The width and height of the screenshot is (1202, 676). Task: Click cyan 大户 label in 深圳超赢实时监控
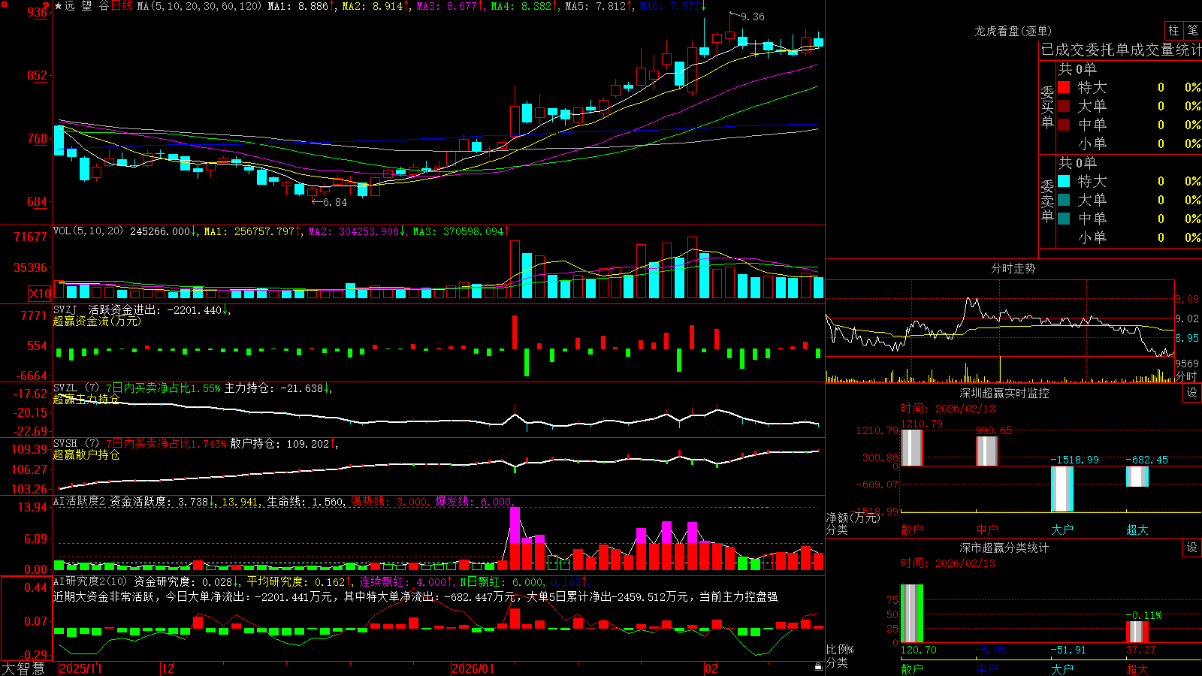pyautogui.click(x=1062, y=530)
